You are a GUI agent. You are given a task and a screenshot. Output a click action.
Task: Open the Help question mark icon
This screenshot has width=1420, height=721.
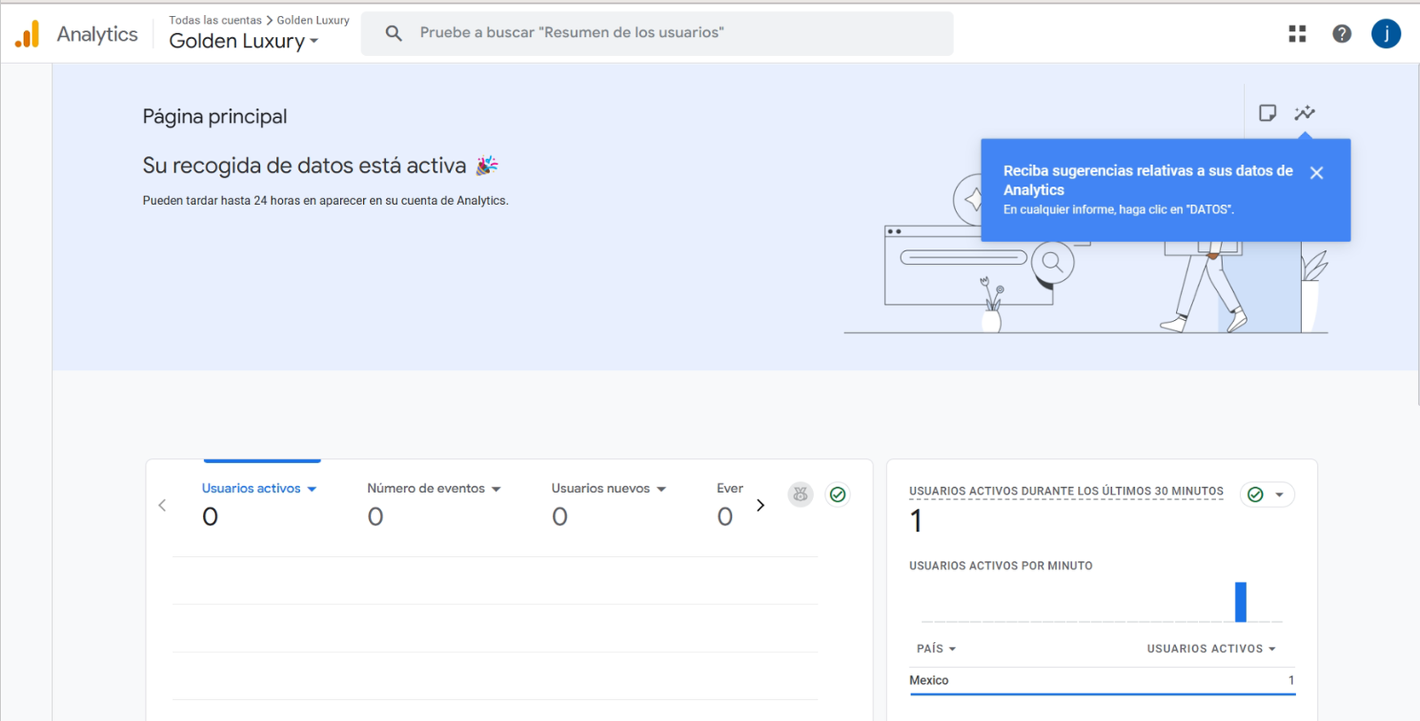pos(1341,34)
